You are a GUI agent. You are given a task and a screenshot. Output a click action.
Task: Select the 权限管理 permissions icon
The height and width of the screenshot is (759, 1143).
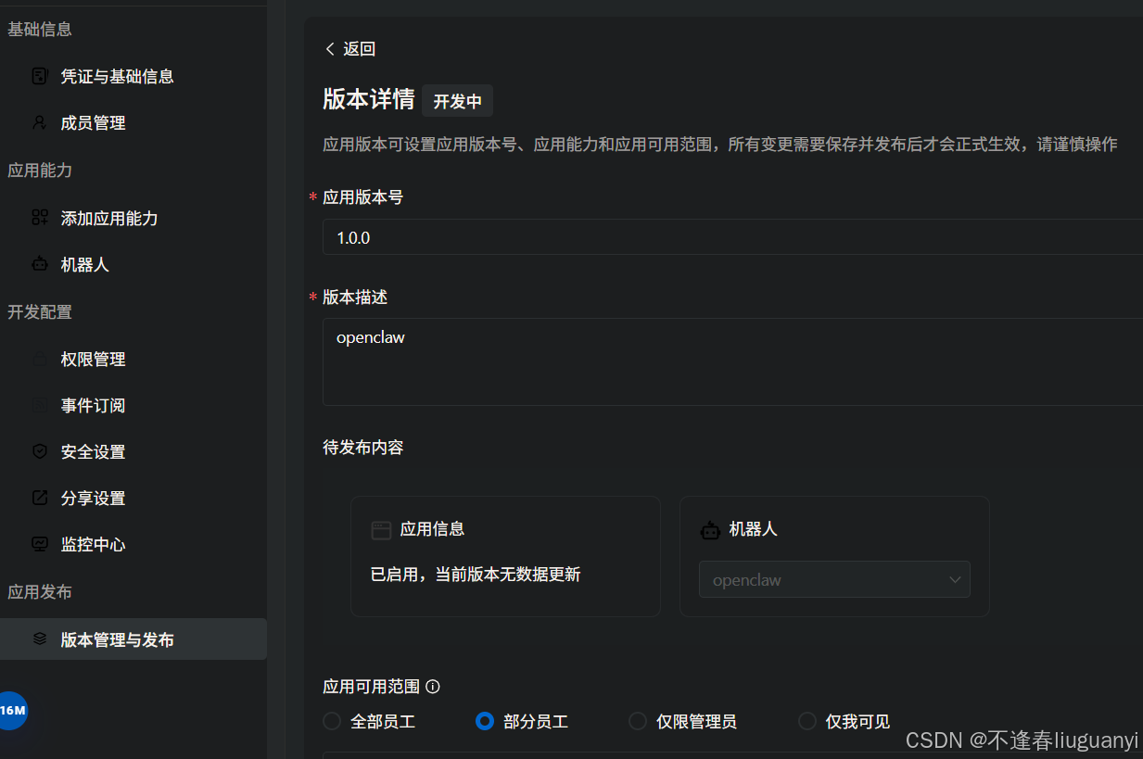click(39, 359)
